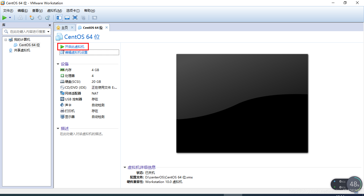Toggle the thumbnail bar view icon
The height and width of the screenshot is (196, 364).
tap(67, 18)
